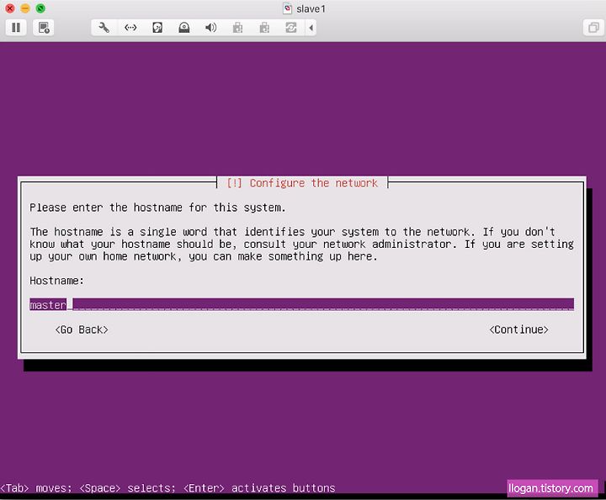Activate the Go Back button
606x500 pixels.
tap(82, 330)
